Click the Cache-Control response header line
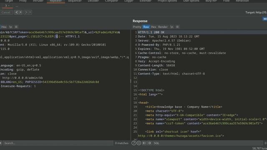 pos(182,53)
